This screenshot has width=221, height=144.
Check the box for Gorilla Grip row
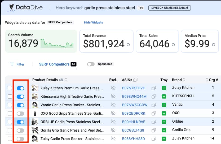[10, 130]
